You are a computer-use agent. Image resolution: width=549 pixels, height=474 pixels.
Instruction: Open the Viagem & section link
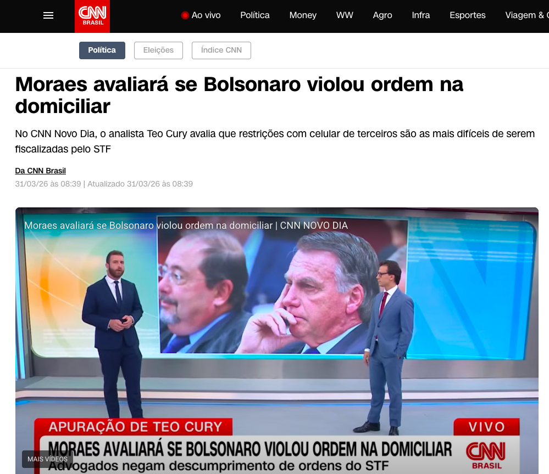coord(527,15)
